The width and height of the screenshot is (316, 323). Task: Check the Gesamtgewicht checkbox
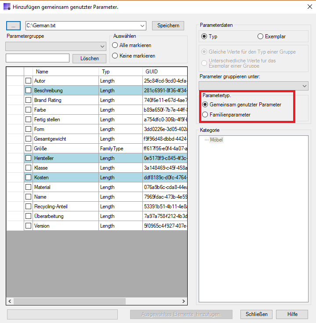[x=29, y=139]
